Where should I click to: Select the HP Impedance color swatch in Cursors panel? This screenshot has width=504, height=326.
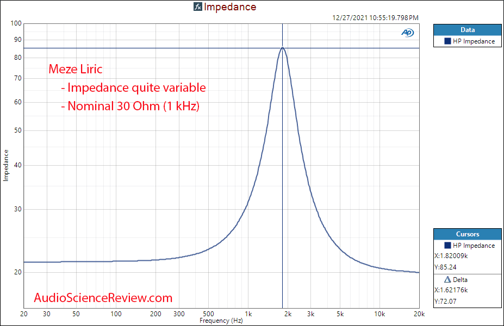point(447,246)
